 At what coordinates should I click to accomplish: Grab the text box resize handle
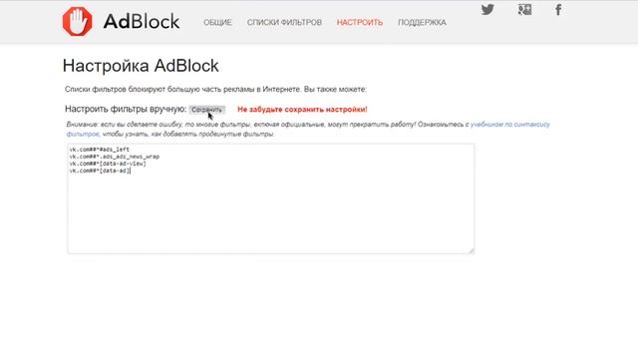point(472,250)
